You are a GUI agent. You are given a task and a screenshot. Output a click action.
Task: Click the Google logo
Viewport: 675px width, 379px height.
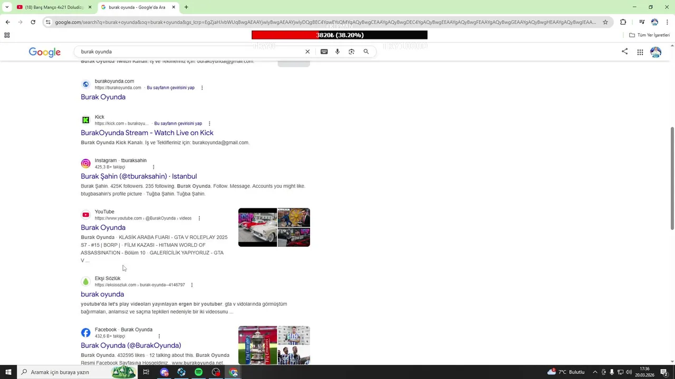pyautogui.click(x=45, y=52)
